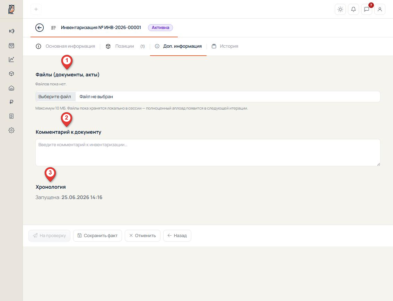Click the Комментарий к документу heading
The image size is (393, 301).
[x=68, y=132]
